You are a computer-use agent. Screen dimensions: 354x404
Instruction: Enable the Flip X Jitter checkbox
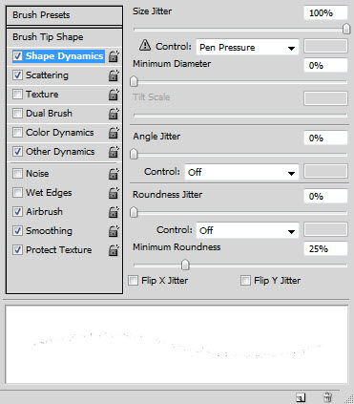tap(133, 281)
